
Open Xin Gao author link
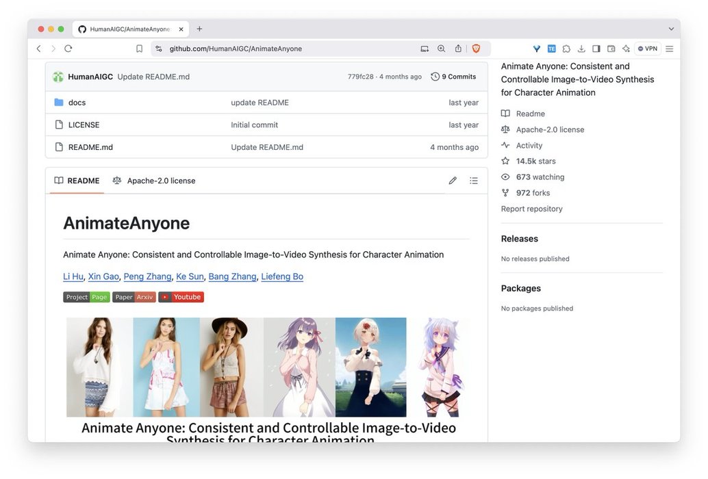click(103, 276)
